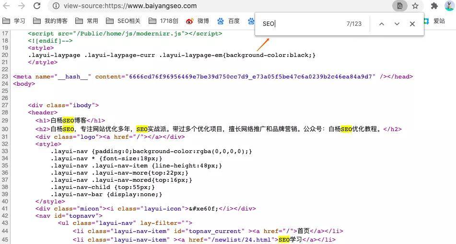Click the 首页 link text on line 44
The width and height of the screenshot is (456, 244).
coord(304,231)
